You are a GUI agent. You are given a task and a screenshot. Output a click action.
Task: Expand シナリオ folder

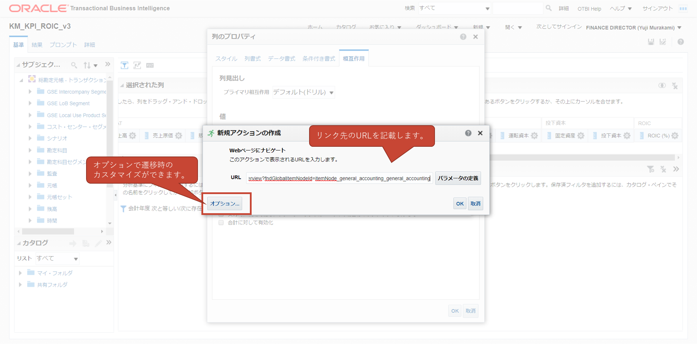click(x=30, y=138)
